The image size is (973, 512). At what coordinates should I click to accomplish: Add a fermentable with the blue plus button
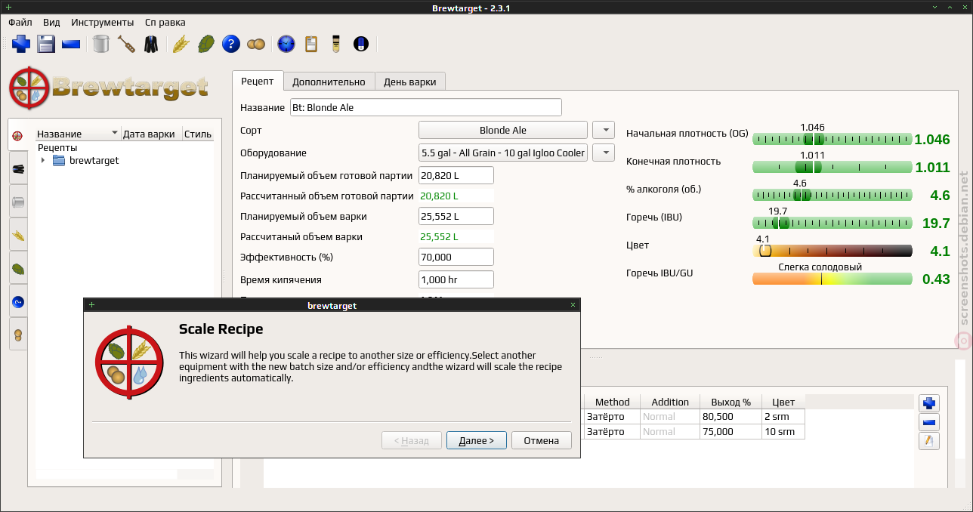929,403
